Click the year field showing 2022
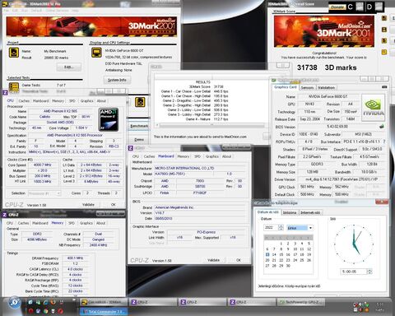 [271, 227]
